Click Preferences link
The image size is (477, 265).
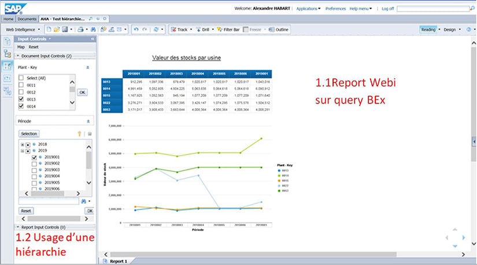tap(335, 9)
